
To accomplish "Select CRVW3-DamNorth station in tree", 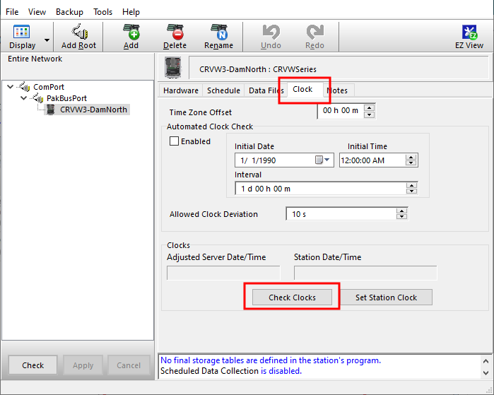I will (93, 110).
